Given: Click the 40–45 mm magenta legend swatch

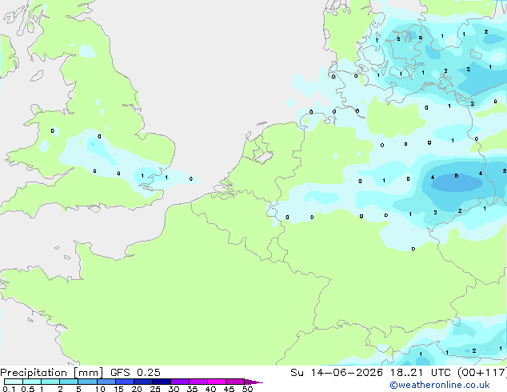Looking at the screenshot, I should coord(217,382).
